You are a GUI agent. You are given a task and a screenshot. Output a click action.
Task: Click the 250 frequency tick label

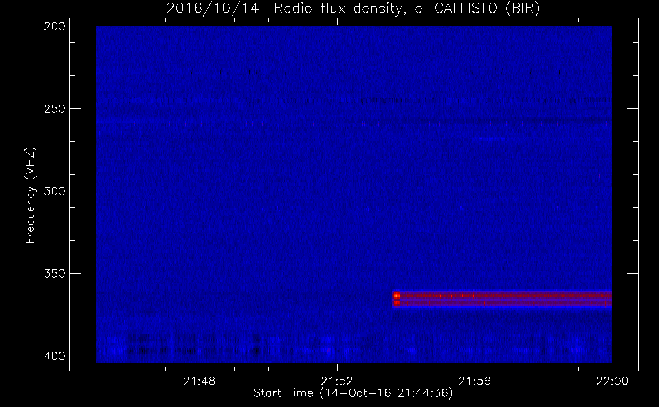coord(54,109)
